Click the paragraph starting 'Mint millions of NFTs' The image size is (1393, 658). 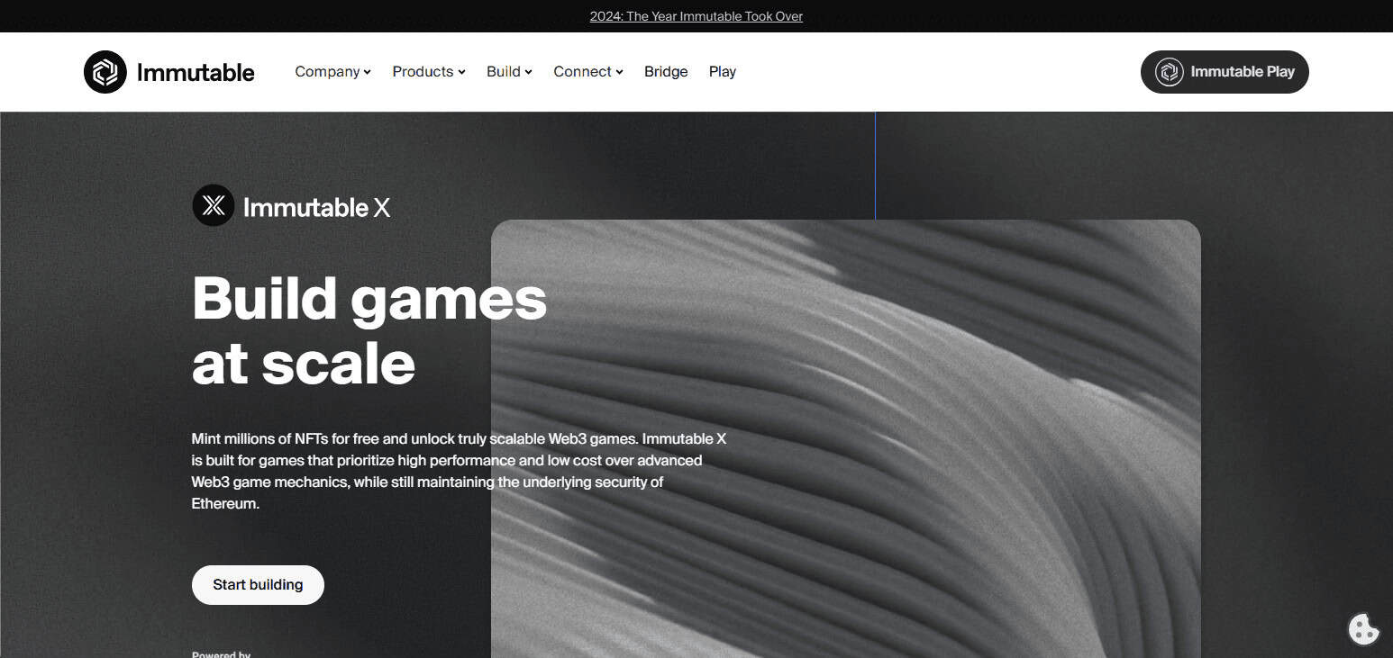click(459, 472)
